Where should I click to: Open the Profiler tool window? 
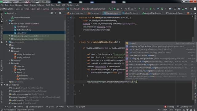pos(60,107)
